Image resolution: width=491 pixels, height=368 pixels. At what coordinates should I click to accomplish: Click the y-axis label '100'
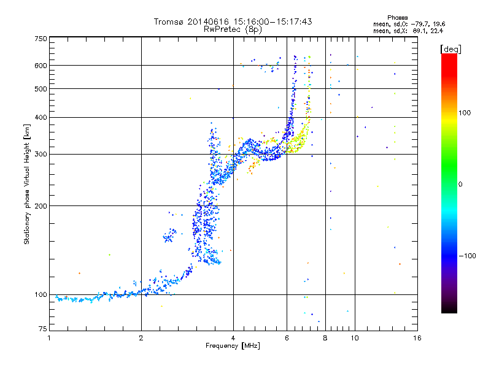(41, 295)
